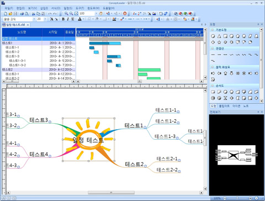Open the zoom percentage dropdown
Viewport: 265px width, 201px height.
(96, 14)
